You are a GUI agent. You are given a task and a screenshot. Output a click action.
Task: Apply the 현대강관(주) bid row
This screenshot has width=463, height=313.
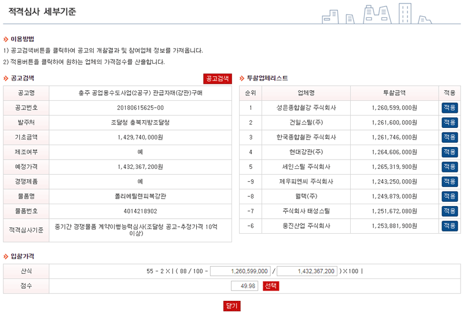coord(449,152)
